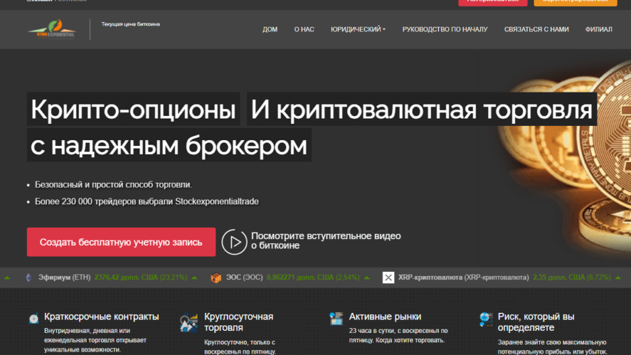Viewport: 631px width, 355px height.
Task: Click the Активные рынки heading
Action: tap(385, 316)
